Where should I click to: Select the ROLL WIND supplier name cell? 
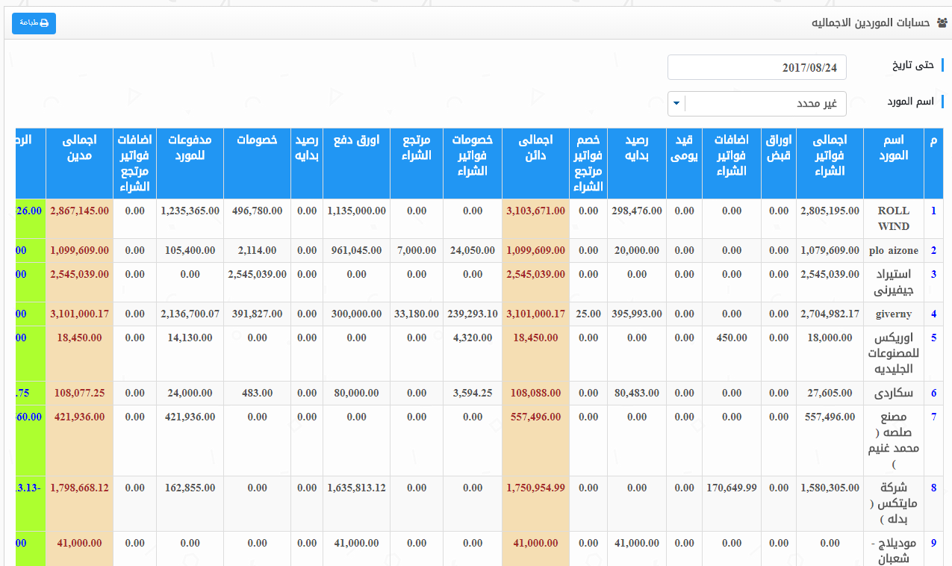tap(893, 219)
